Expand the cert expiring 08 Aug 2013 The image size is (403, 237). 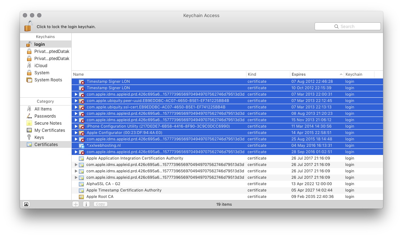[x=76, y=113]
